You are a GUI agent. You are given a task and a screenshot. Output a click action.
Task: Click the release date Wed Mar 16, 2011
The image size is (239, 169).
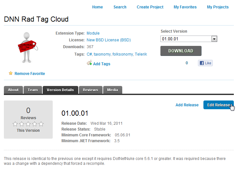click(106, 123)
